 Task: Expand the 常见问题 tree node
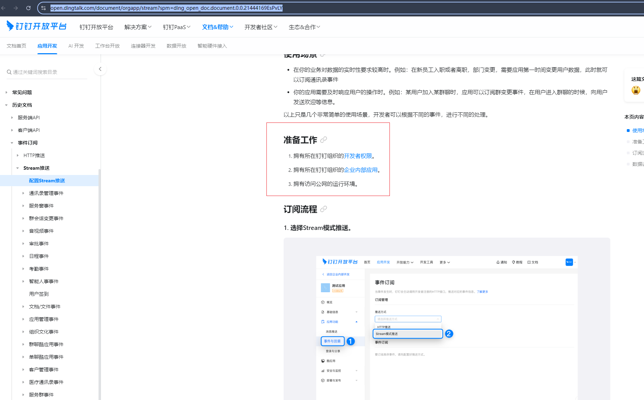pos(6,92)
